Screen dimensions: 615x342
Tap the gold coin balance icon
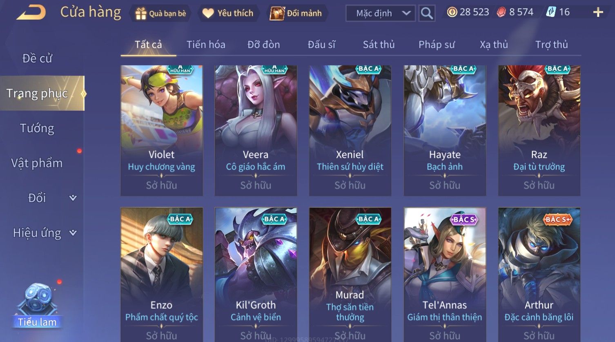click(x=452, y=12)
